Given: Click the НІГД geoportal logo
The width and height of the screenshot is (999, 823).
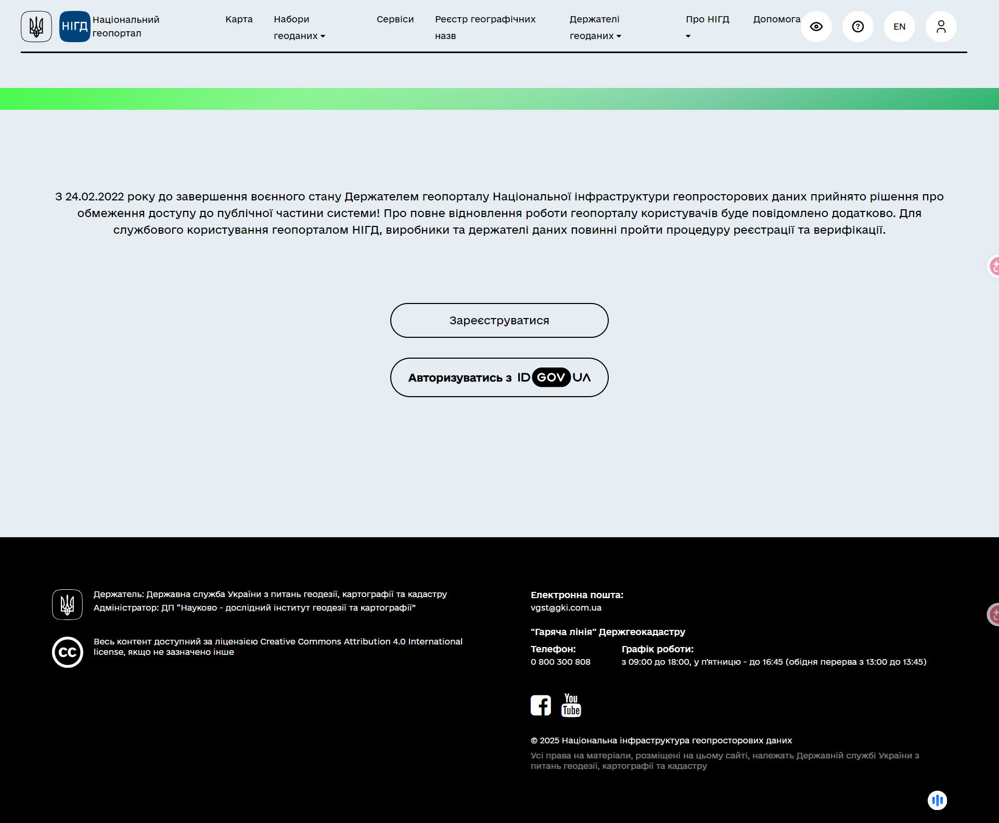Looking at the screenshot, I should (74, 26).
